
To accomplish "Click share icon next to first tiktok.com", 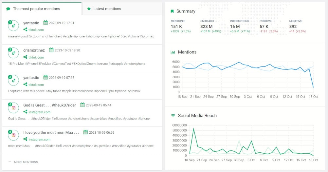I will (x=25, y=30).
